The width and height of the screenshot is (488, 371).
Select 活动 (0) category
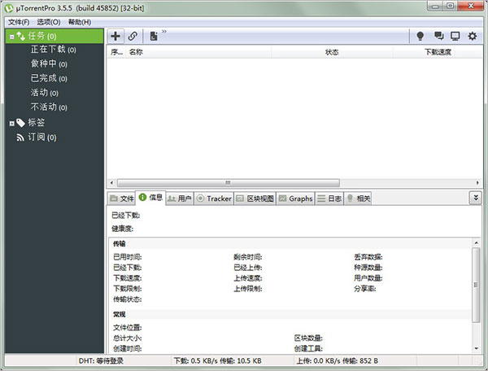tap(45, 93)
